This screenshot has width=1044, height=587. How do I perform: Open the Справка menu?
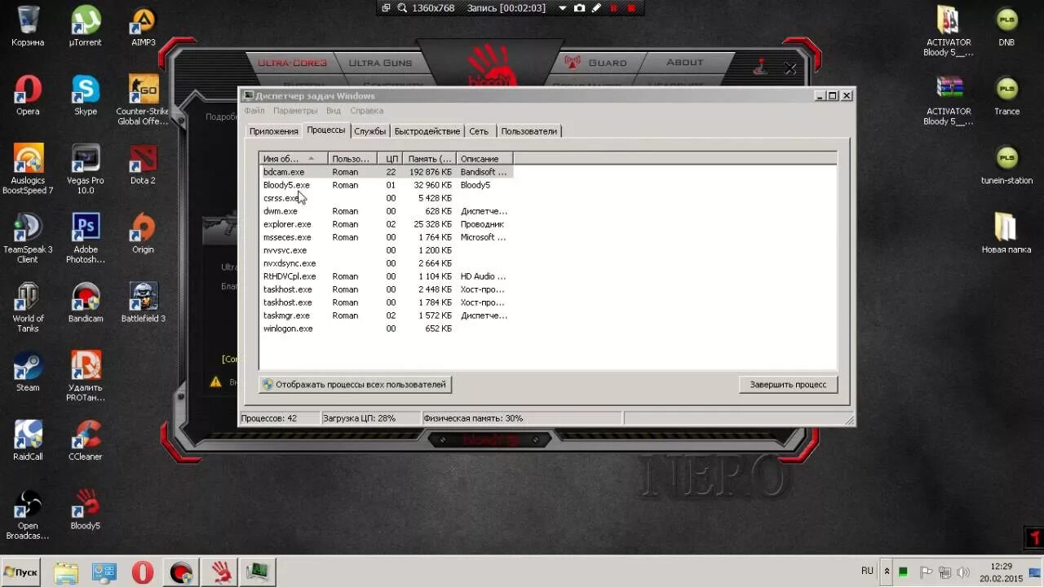366,111
